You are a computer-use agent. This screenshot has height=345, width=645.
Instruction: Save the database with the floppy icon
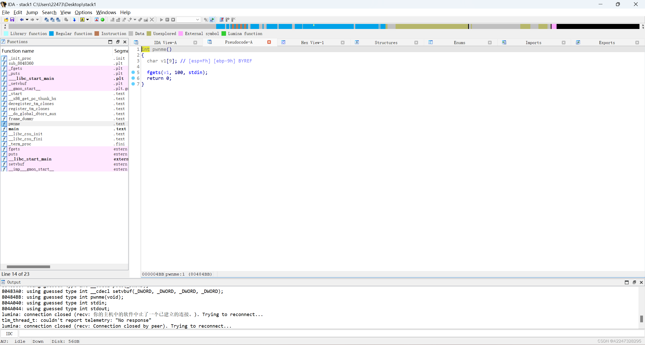click(12, 20)
